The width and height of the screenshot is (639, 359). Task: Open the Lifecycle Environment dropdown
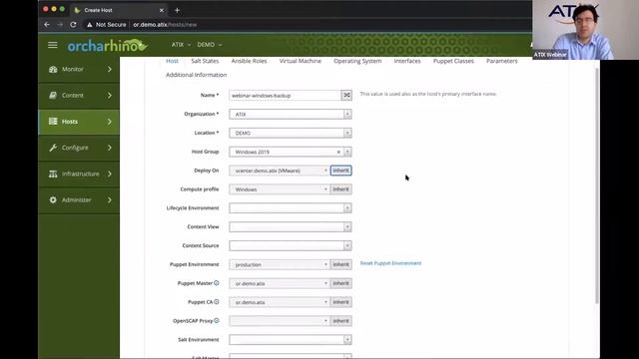point(291,208)
